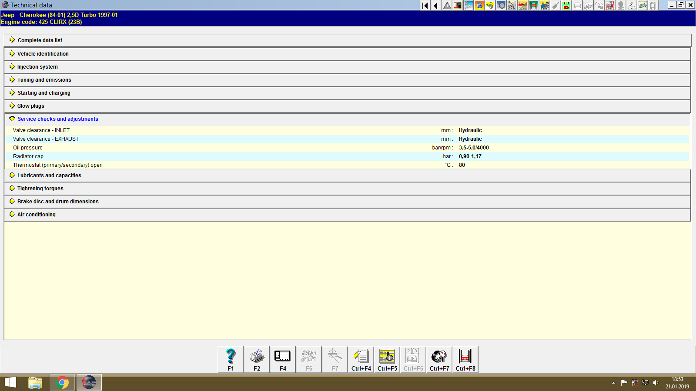Collapse the Service checks and adjustments section
Image resolution: width=696 pixels, height=391 pixels.
58,119
